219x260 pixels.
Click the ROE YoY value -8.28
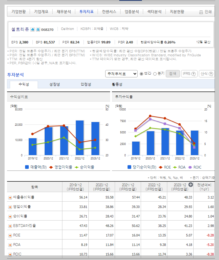[x=210, y=235]
